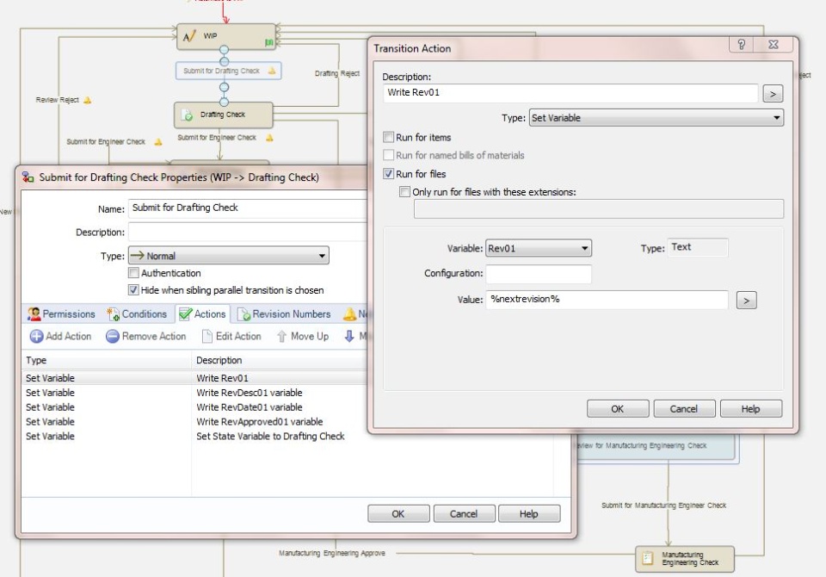Screen dimensions: 826x577
Task: Check Only run for files with these extensions
Action: click(x=404, y=191)
